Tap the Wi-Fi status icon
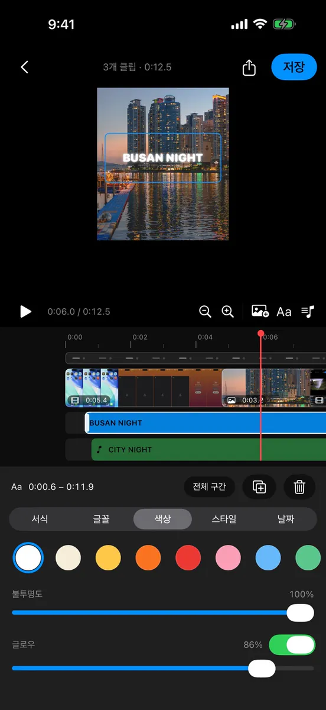This screenshot has width=326, height=710. tap(260, 24)
